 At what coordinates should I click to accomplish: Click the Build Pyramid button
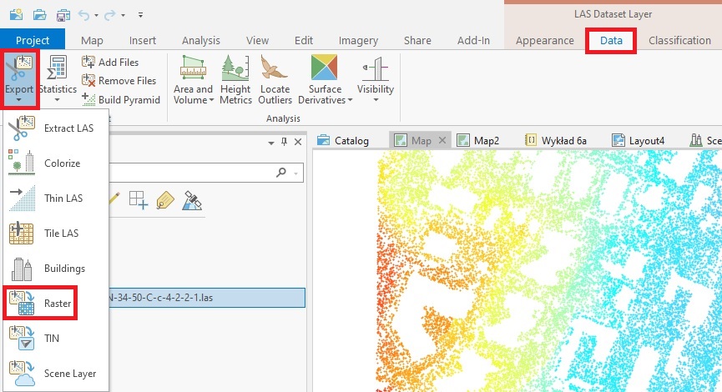(120, 100)
